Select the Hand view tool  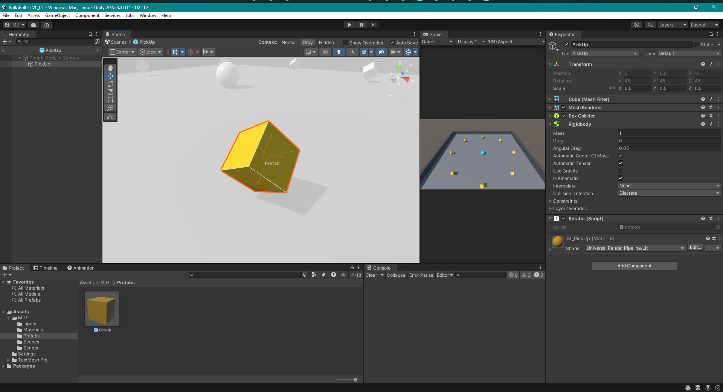[x=110, y=68]
